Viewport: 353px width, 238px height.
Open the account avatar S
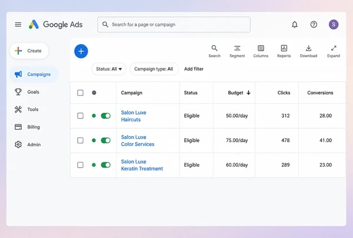pyautogui.click(x=334, y=24)
